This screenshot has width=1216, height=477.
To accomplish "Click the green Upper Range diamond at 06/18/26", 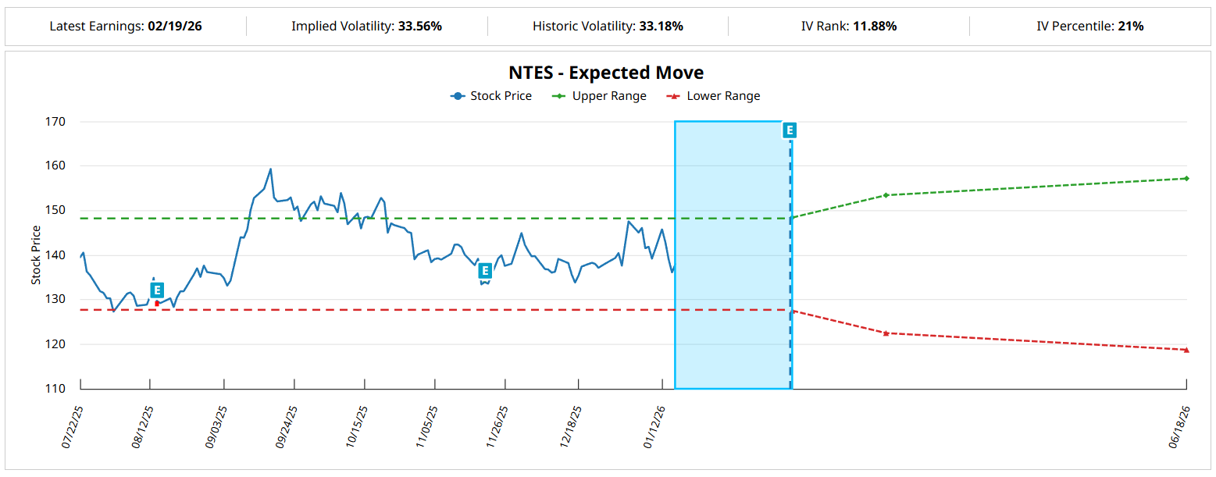I will pos(1186,179).
